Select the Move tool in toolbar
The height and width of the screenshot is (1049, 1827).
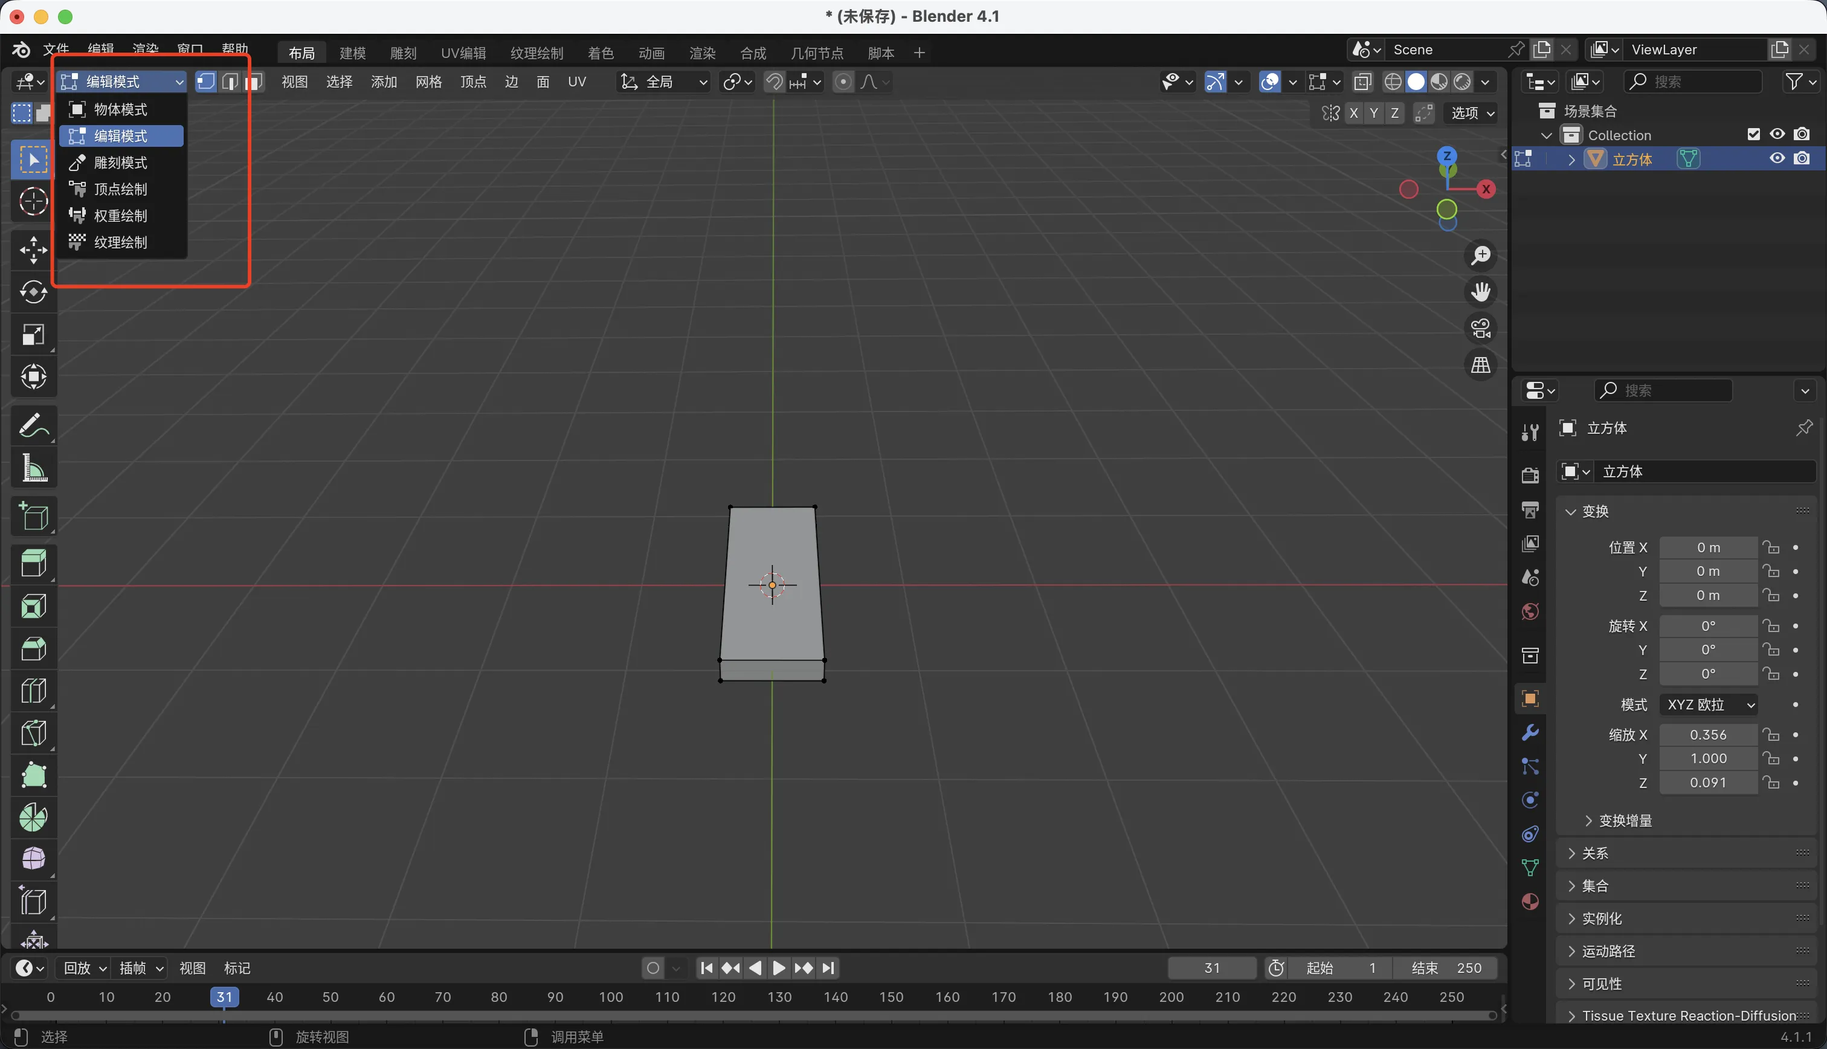click(33, 250)
